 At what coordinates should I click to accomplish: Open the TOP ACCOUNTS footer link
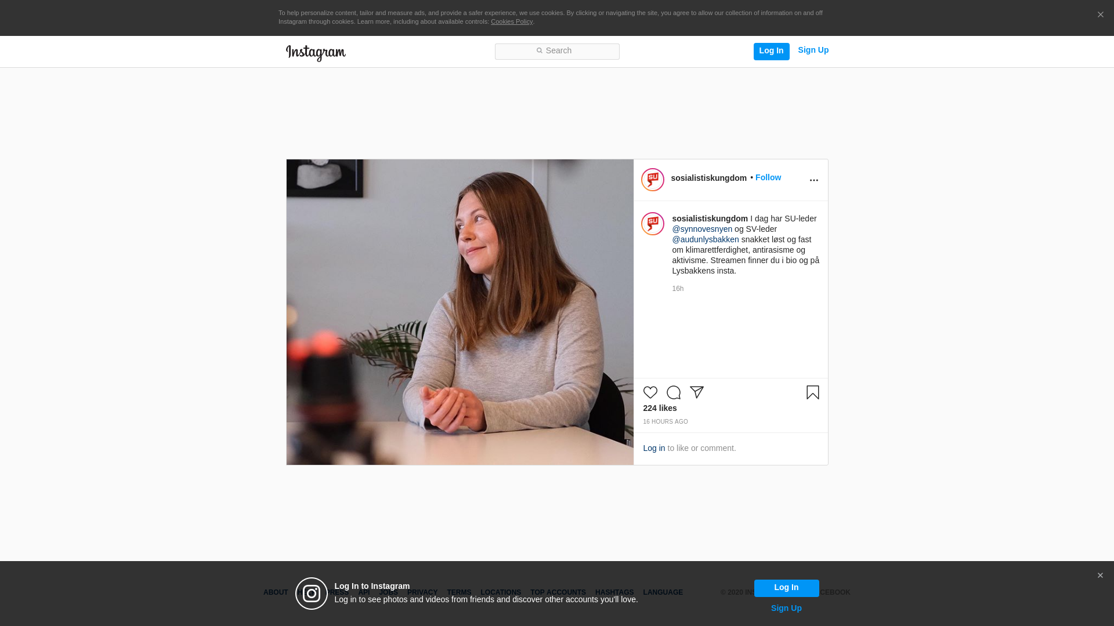coord(558,592)
